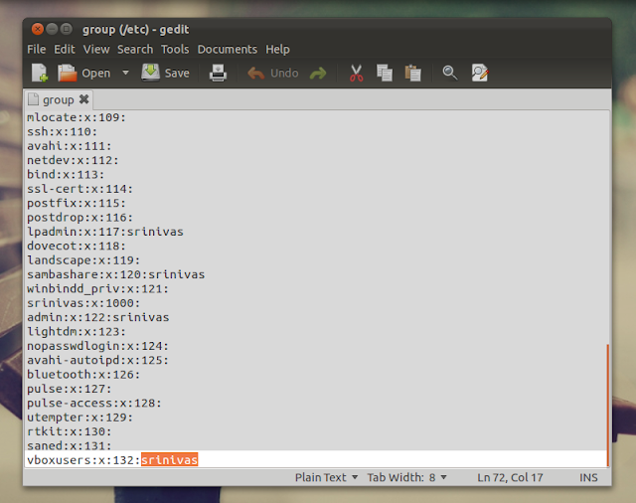Click the line nopasswdlogin:x:124:

(x=97, y=346)
